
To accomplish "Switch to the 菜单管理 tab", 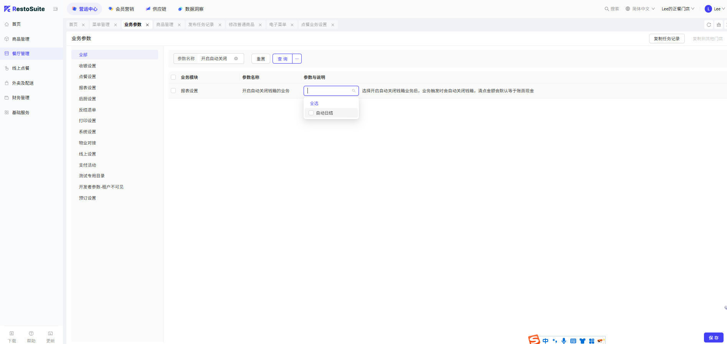I will click(101, 25).
